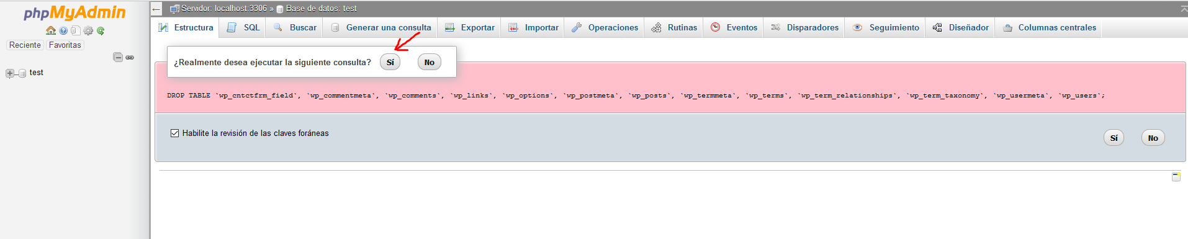
Task: Click the phpMyAdmin logo
Action: click(74, 12)
